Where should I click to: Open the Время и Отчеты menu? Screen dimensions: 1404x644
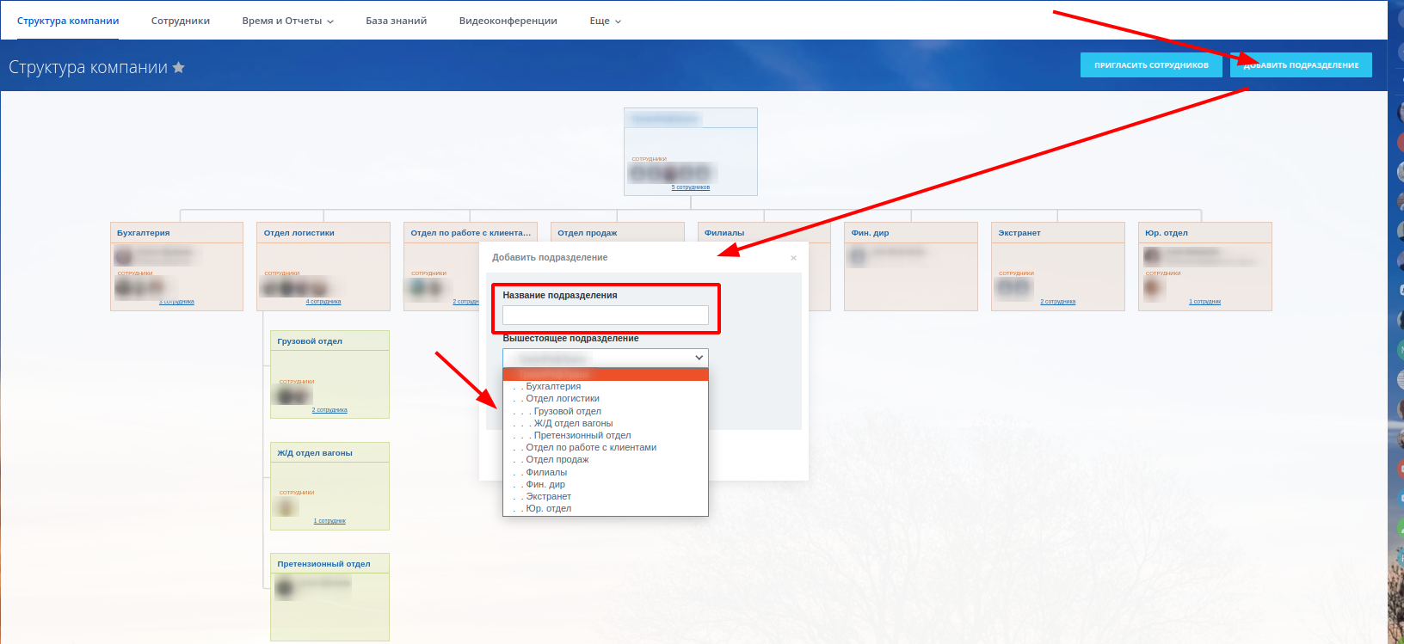click(287, 21)
